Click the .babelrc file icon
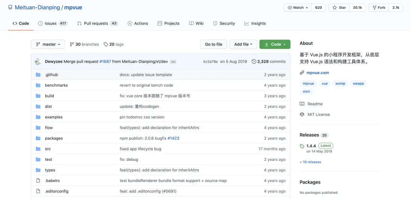This screenshot has width=411, height=199. pos(38,181)
